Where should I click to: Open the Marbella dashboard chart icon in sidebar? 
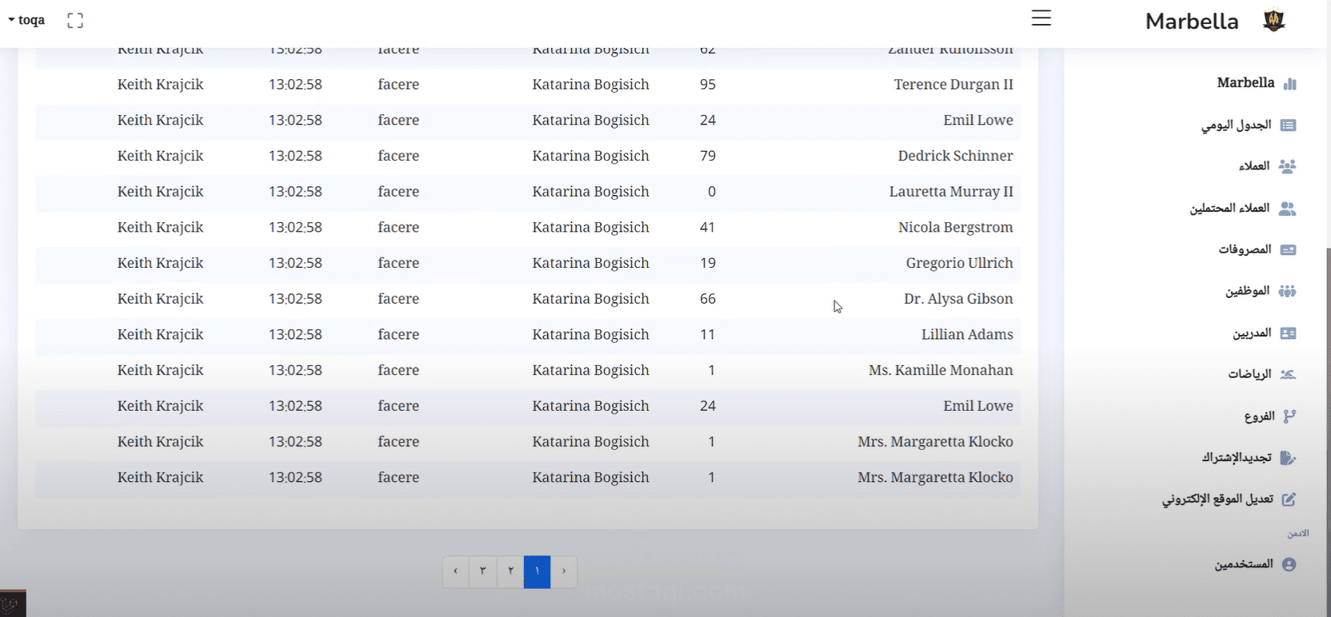(1289, 83)
